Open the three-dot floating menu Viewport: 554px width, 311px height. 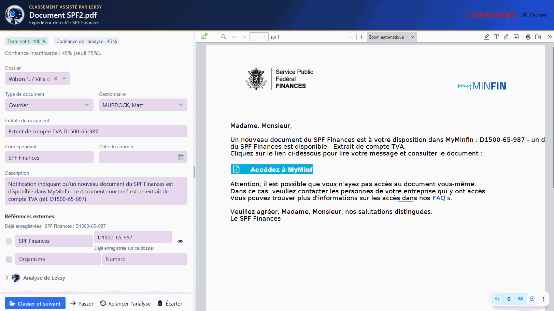click(x=544, y=299)
